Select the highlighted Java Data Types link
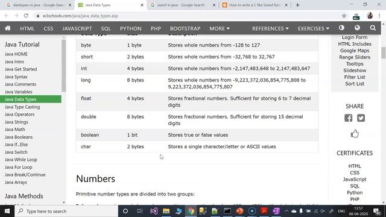The height and width of the screenshot is (217, 386). 31,99
